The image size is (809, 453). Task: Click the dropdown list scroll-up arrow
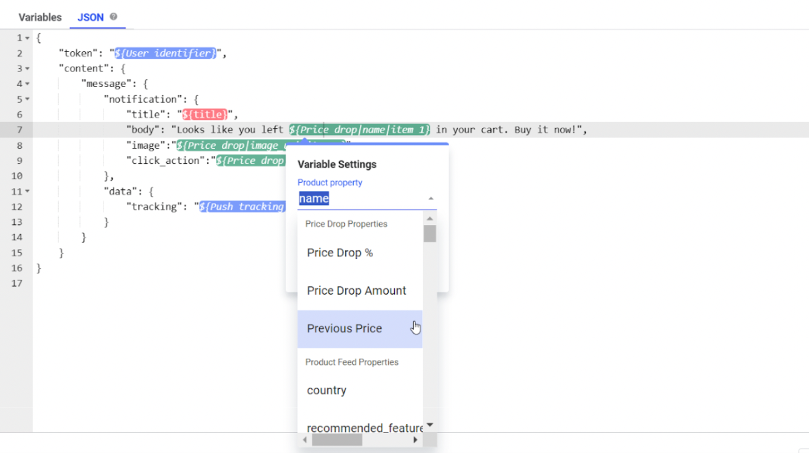[430, 219]
